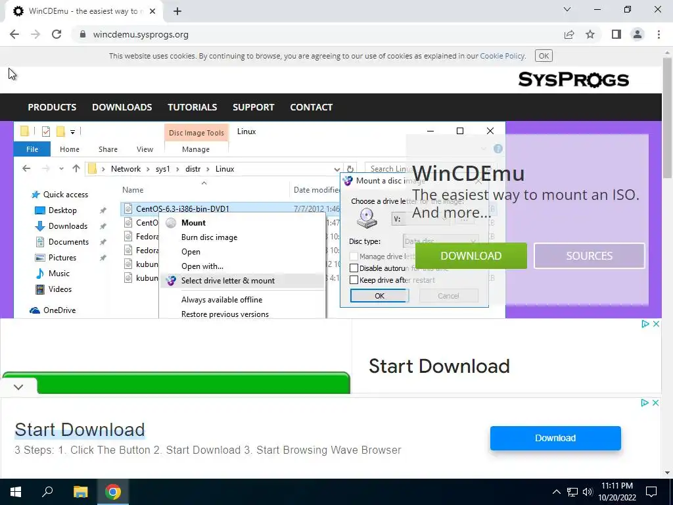Screen dimensions: 673x505
Task: Close the WinCDEmu browser tab
Action: click(x=152, y=12)
